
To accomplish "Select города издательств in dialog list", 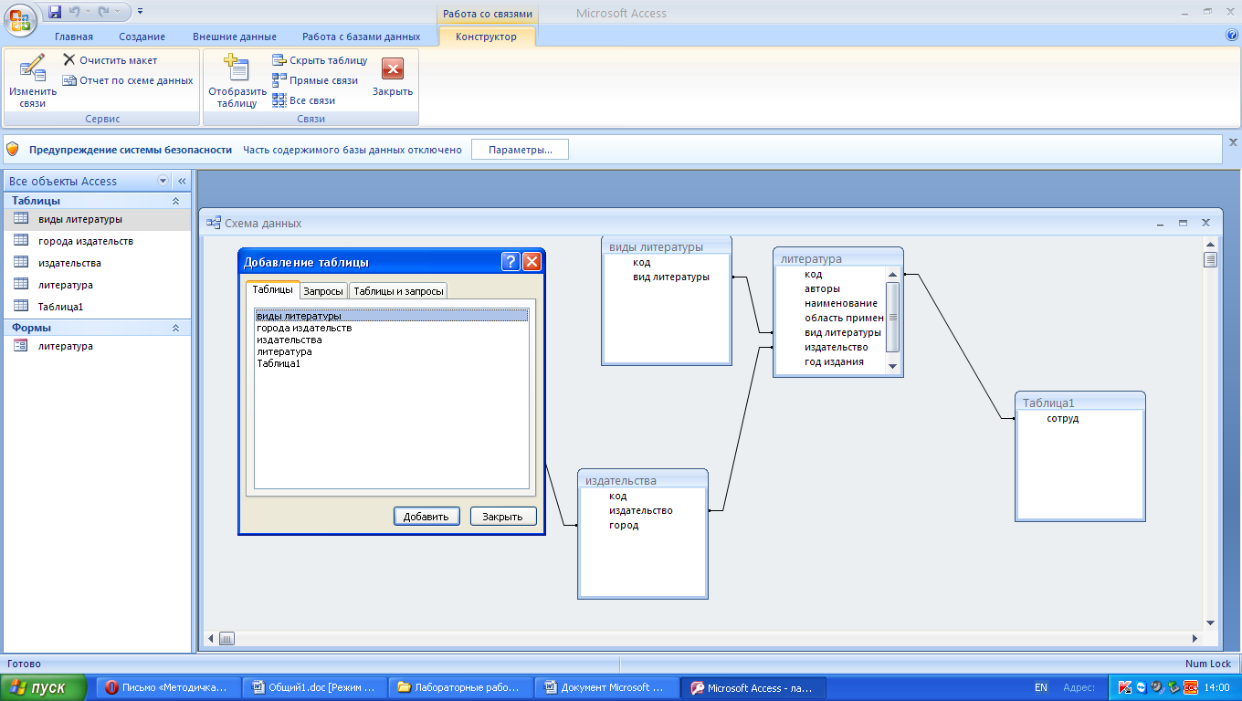I will [x=392, y=328].
